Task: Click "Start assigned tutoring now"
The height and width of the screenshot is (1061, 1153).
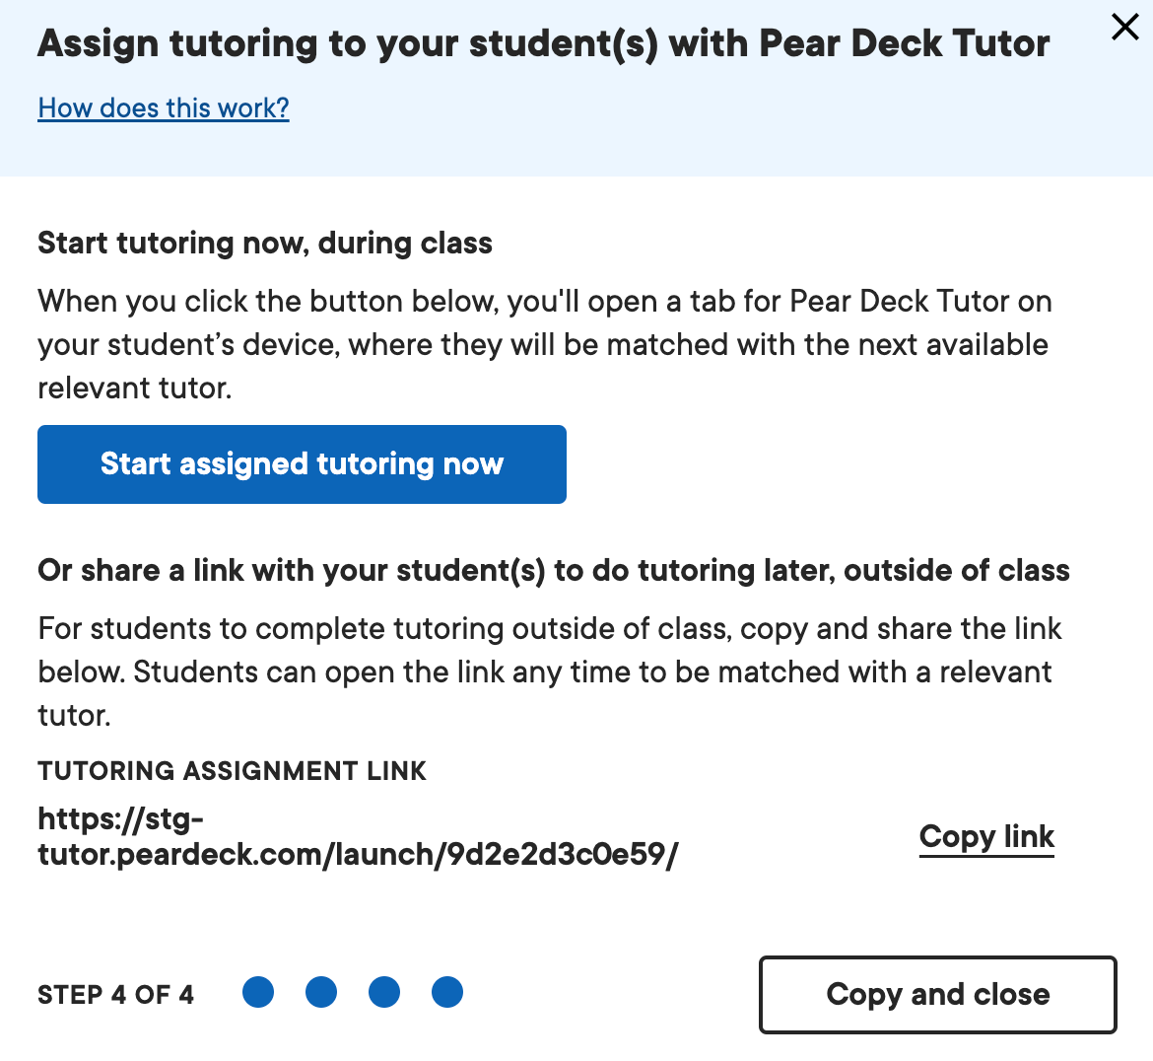Action: coord(302,463)
